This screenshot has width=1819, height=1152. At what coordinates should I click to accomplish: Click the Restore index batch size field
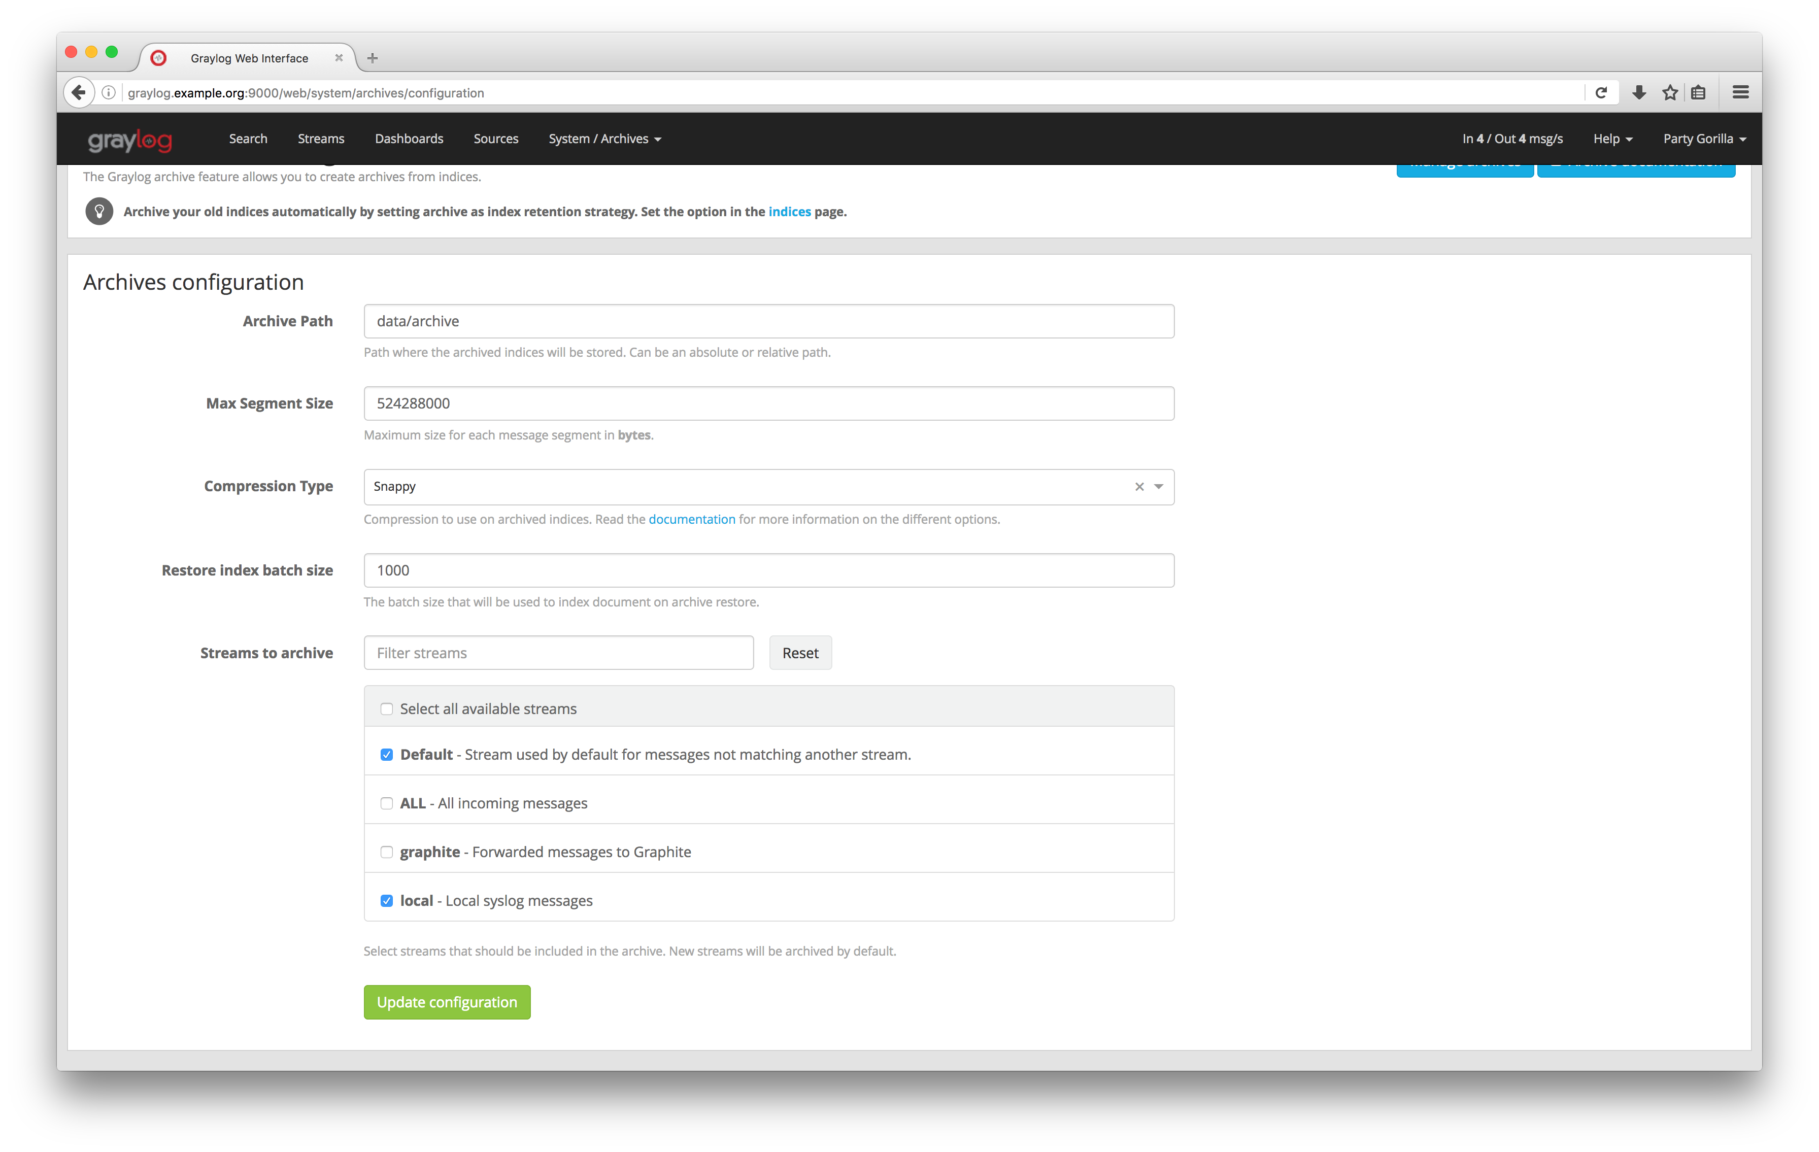pos(768,571)
